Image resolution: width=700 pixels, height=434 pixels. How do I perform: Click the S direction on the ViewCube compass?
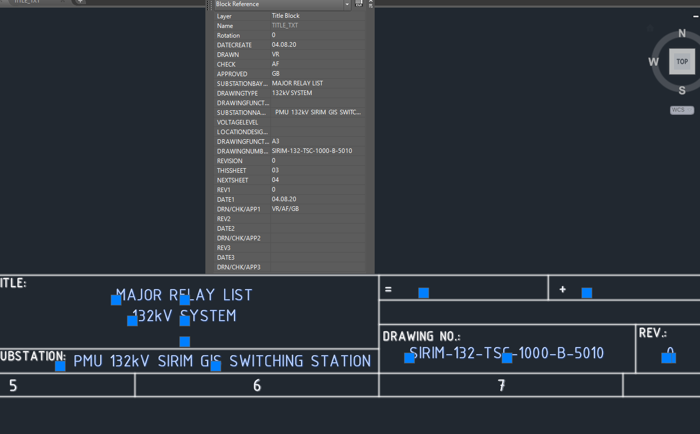[x=682, y=90]
